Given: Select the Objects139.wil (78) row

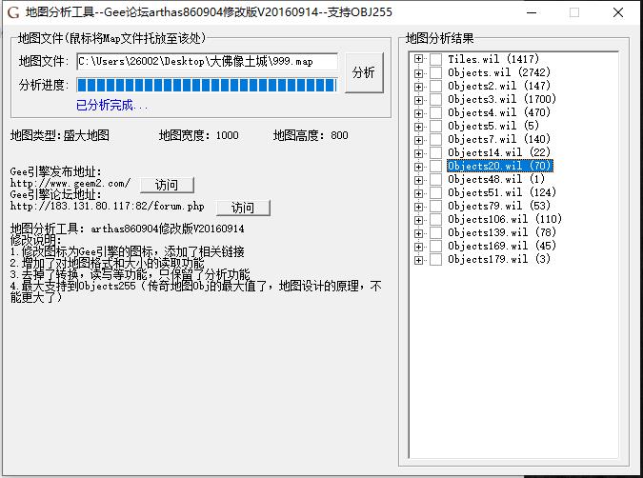Looking at the screenshot, I should pyautogui.click(x=502, y=232).
